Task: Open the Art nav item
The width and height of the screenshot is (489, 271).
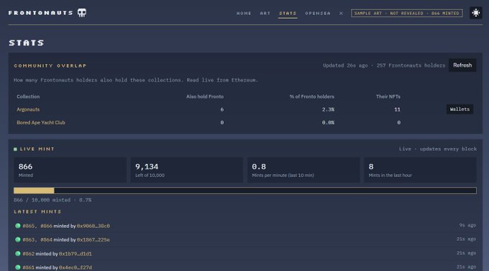Action: pos(265,13)
